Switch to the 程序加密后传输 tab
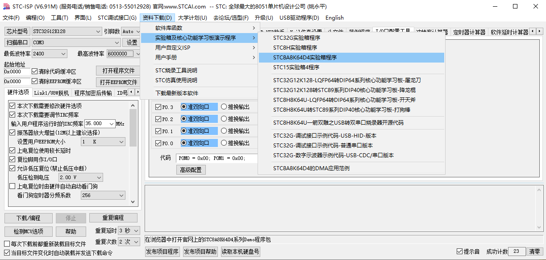 coord(93,93)
